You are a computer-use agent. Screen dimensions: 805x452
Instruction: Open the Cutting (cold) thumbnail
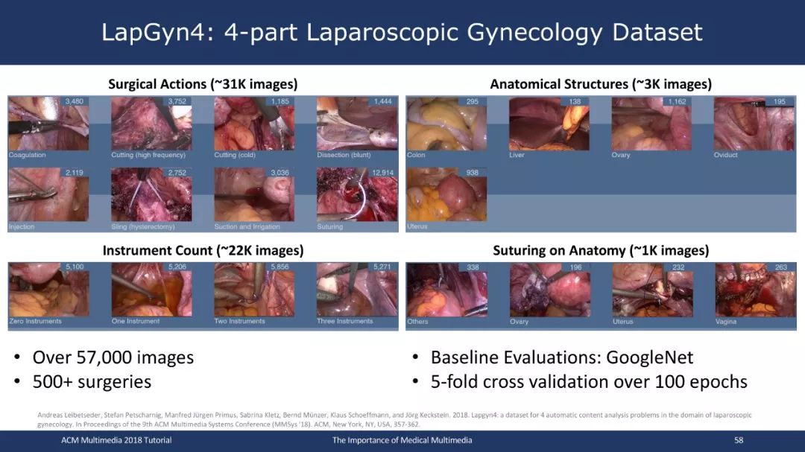(x=254, y=124)
